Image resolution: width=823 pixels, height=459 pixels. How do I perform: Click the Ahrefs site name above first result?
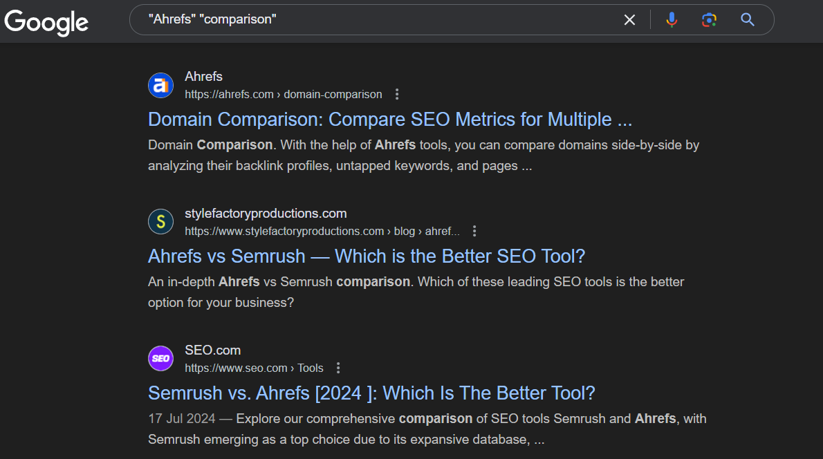click(x=203, y=77)
